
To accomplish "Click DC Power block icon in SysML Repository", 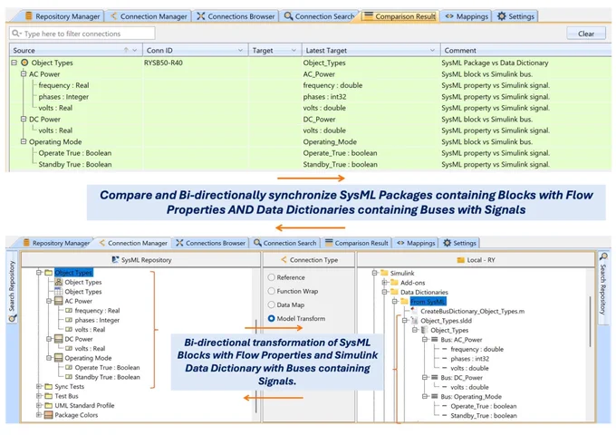I will tap(59, 339).
